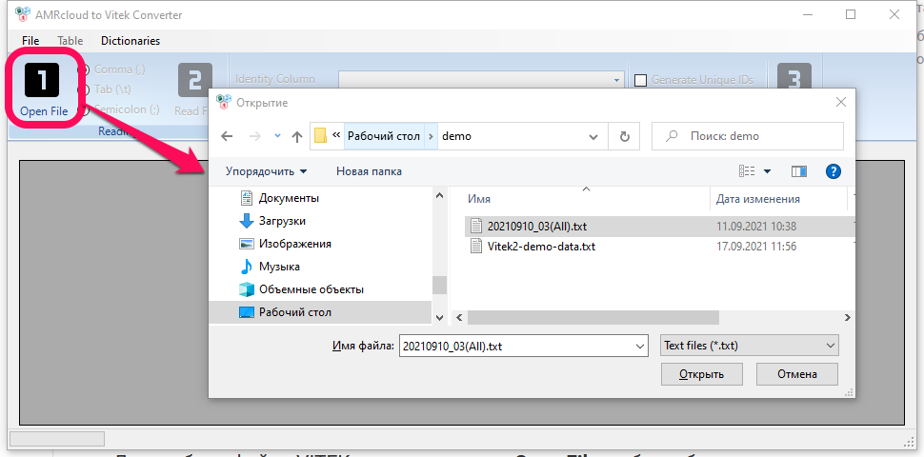Click the Vitek2-demo-data.txt file icon
Screen dimensions: 924x457
coord(475,247)
